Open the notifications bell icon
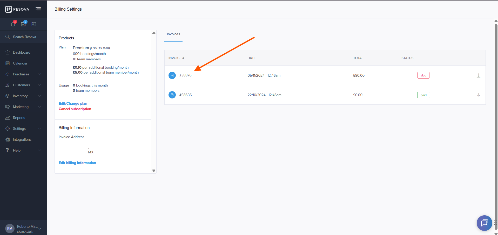The height and width of the screenshot is (235, 498). (x=13, y=24)
